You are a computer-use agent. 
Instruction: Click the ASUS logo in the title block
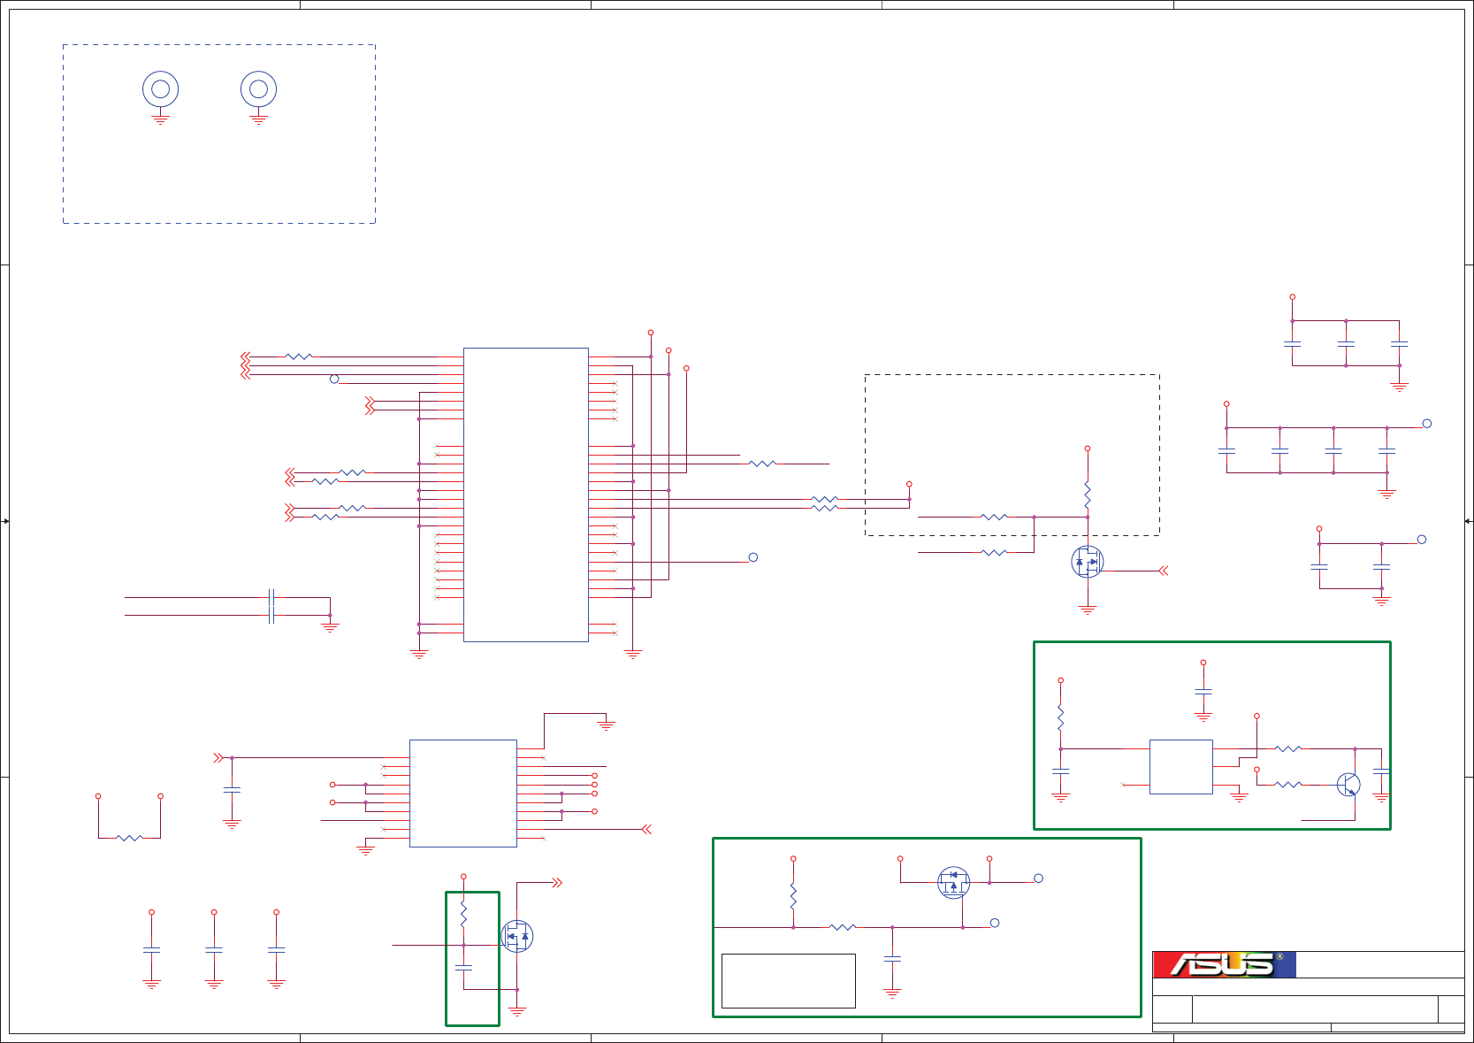[1224, 964]
